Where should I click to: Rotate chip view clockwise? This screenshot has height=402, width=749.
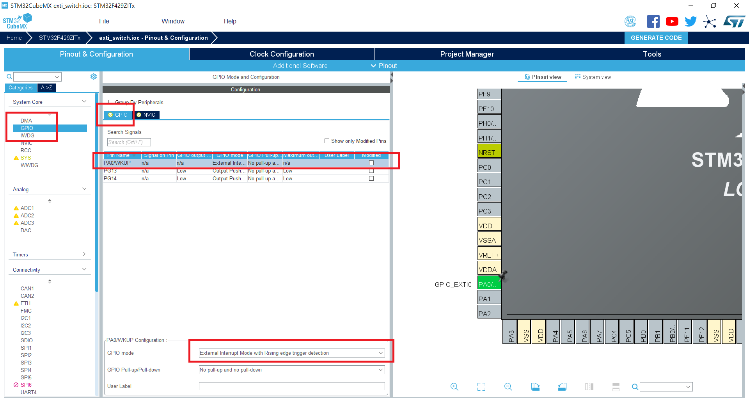point(535,387)
